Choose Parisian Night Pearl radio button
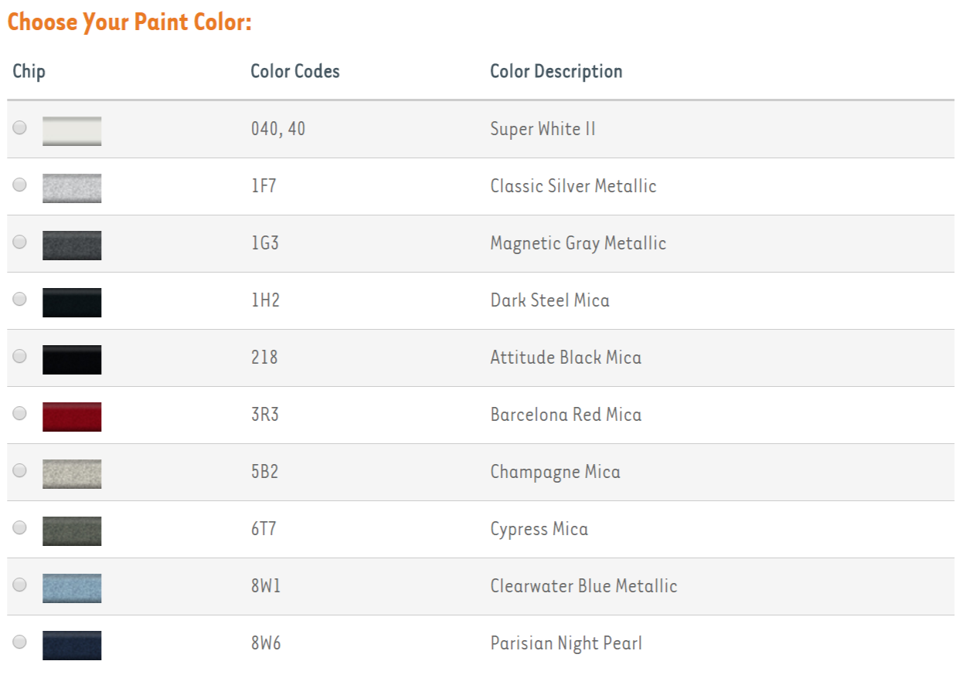 pyautogui.click(x=20, y=642)
